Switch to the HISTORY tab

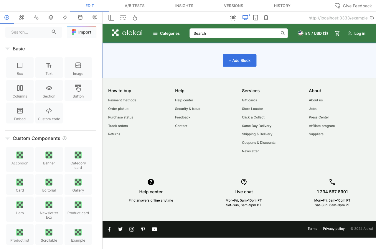pyautogui.click(x=282, y=6)
